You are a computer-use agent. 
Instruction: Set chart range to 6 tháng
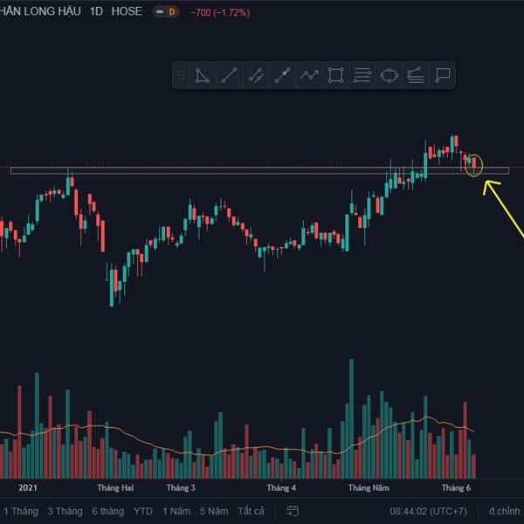108,511
